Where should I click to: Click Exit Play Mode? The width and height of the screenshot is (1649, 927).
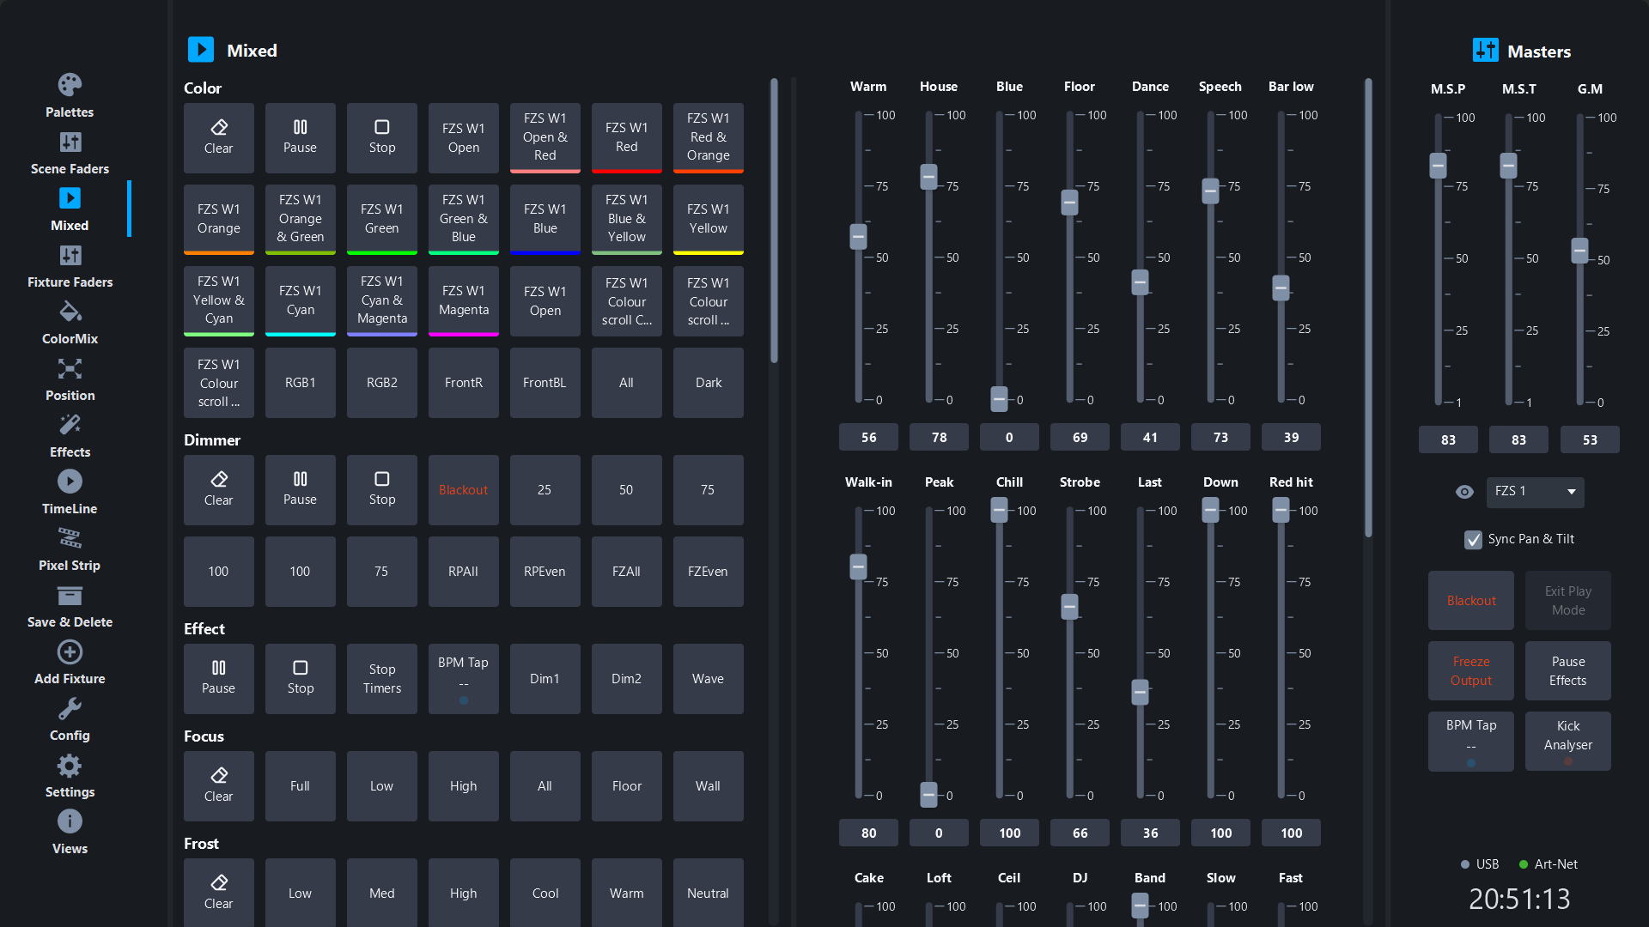1567,601
